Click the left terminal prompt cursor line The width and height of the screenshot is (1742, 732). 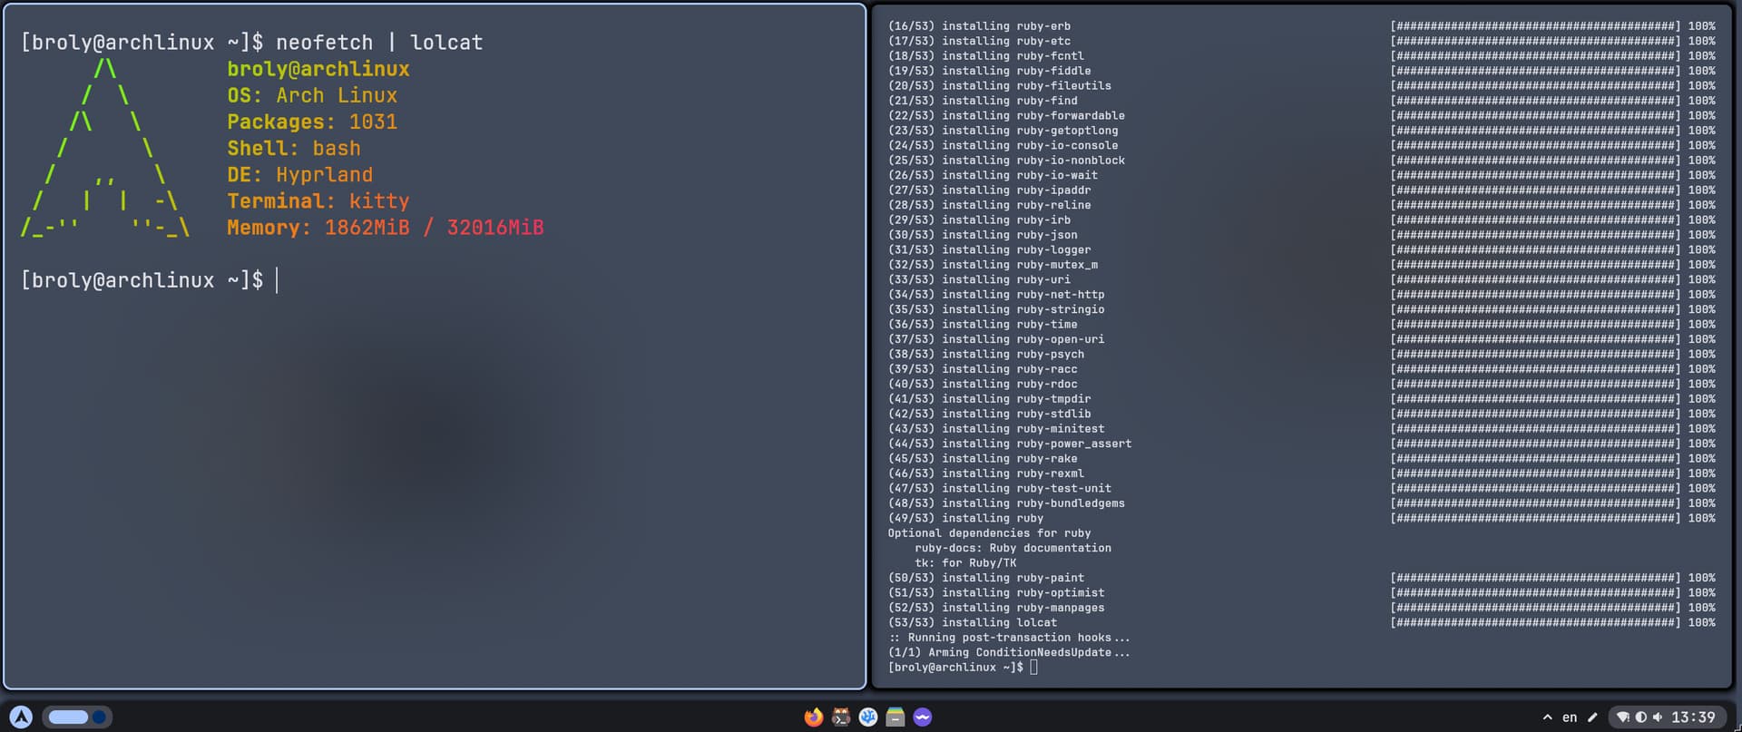[150, 280]
